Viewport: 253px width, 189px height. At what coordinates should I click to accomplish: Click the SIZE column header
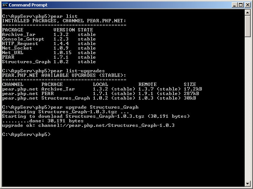tap(190, 84)
